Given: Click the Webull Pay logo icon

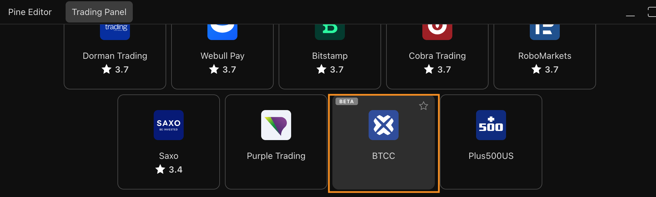Looking at the screenshot, I should pos(222,32).
